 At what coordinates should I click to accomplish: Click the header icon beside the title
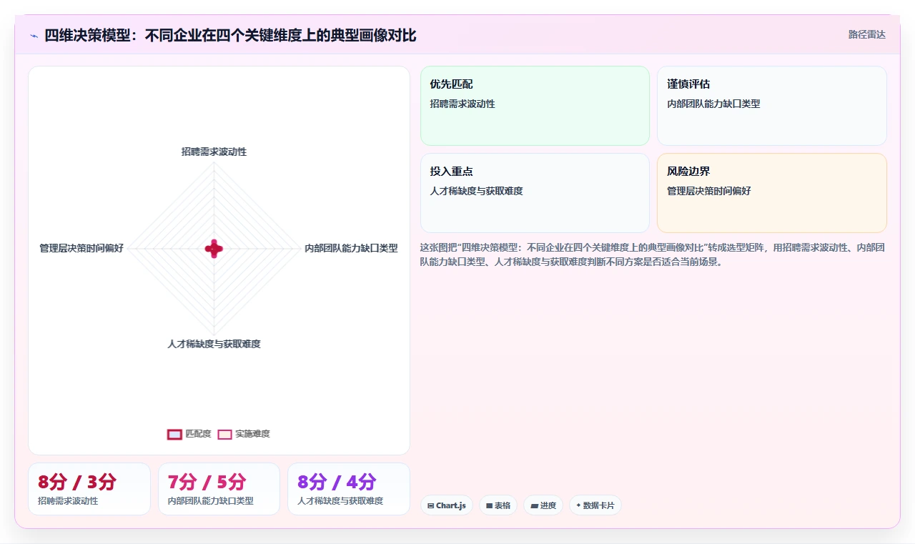click(34, 35)
